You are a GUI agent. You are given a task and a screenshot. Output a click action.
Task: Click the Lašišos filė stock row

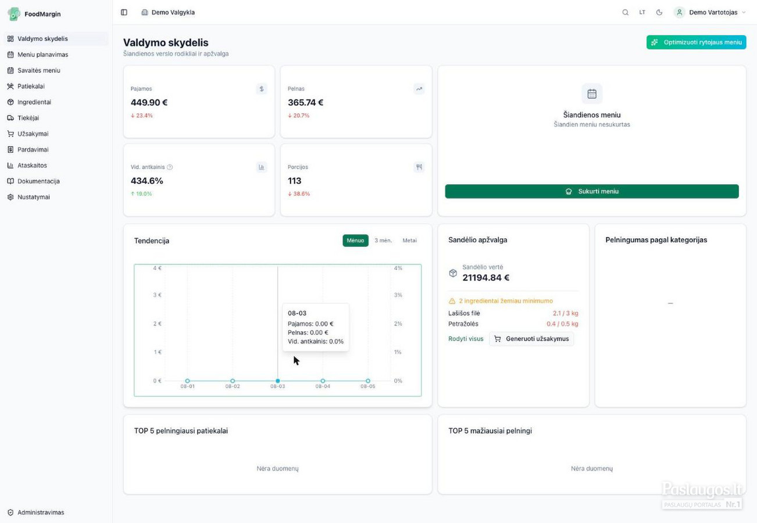513,313
